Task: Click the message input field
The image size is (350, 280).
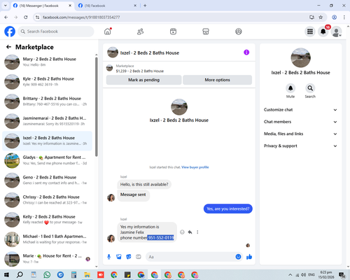Action: point(194,257)
